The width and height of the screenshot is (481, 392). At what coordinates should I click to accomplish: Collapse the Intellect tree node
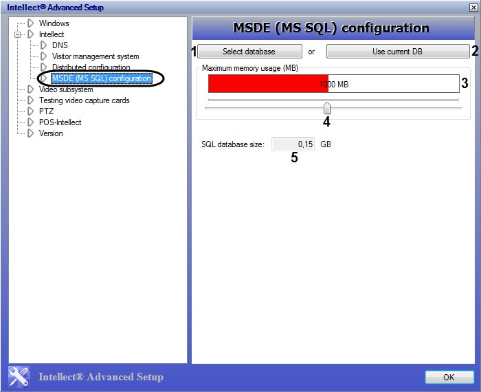click(17, 34)
